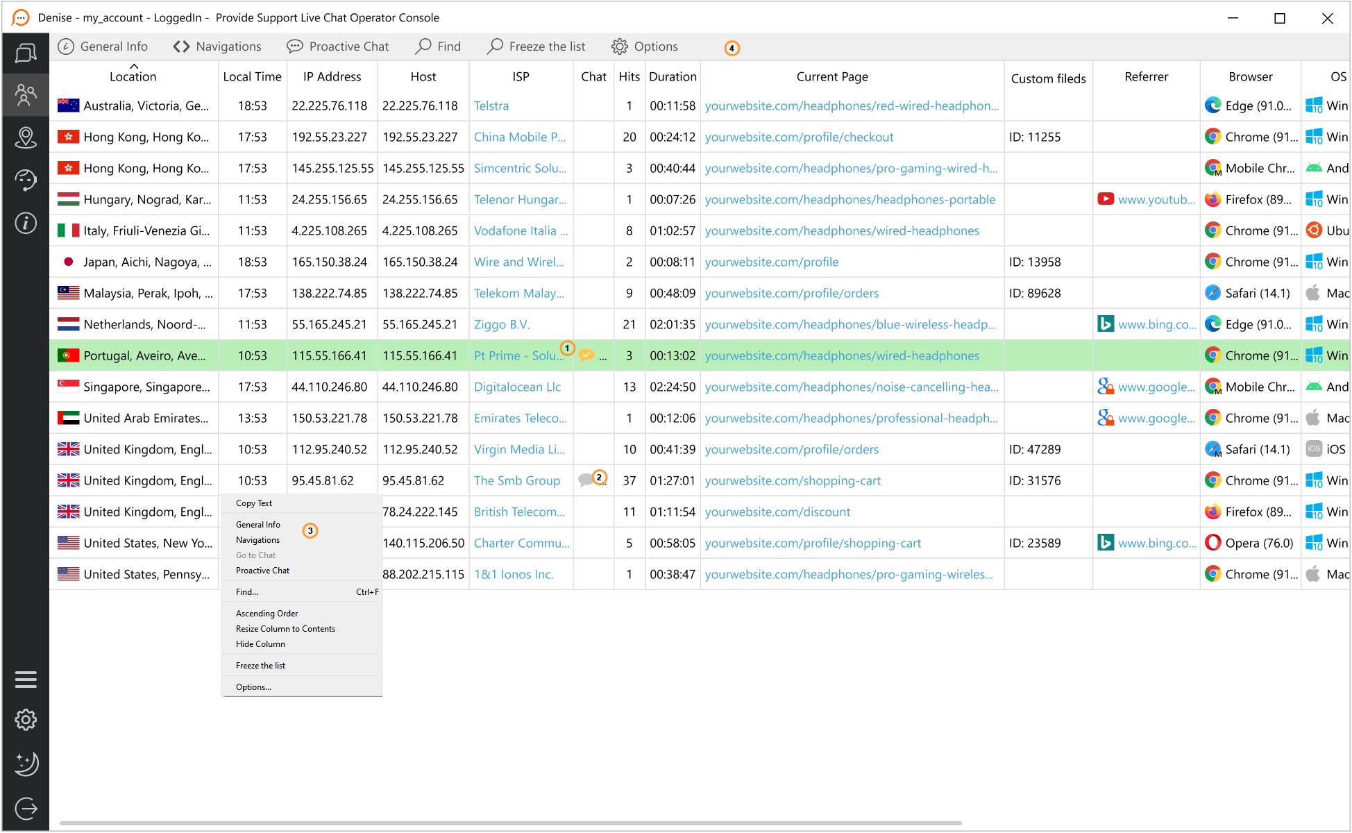Sort by Local Time column header

tap(253, 76)
